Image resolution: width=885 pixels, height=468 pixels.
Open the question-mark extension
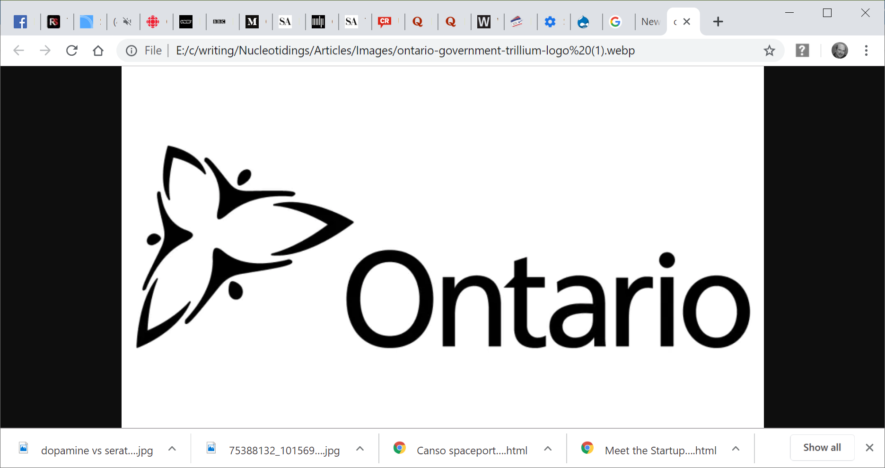[x=802, y=51]
